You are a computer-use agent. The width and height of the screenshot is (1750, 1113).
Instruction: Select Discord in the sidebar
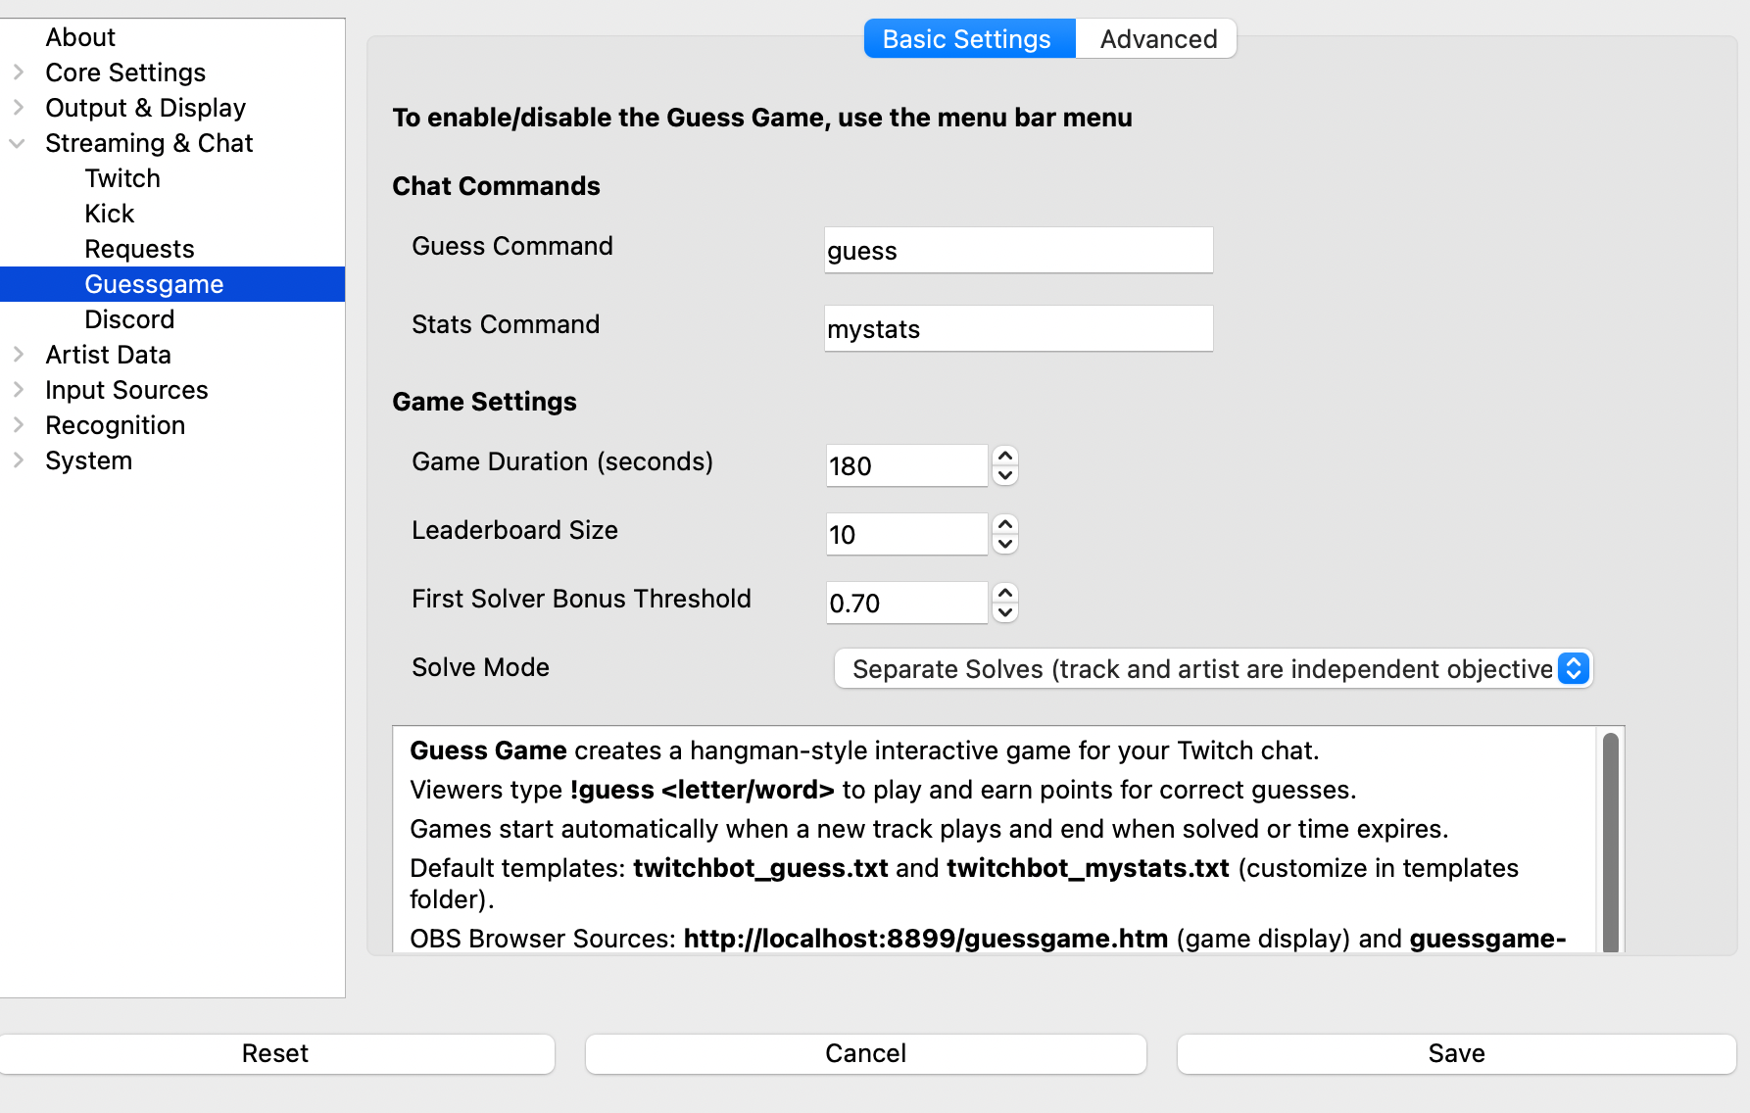(129, 319)
